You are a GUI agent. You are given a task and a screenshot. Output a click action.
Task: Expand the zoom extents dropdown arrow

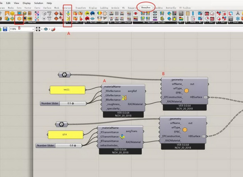[x=42, y=29]
